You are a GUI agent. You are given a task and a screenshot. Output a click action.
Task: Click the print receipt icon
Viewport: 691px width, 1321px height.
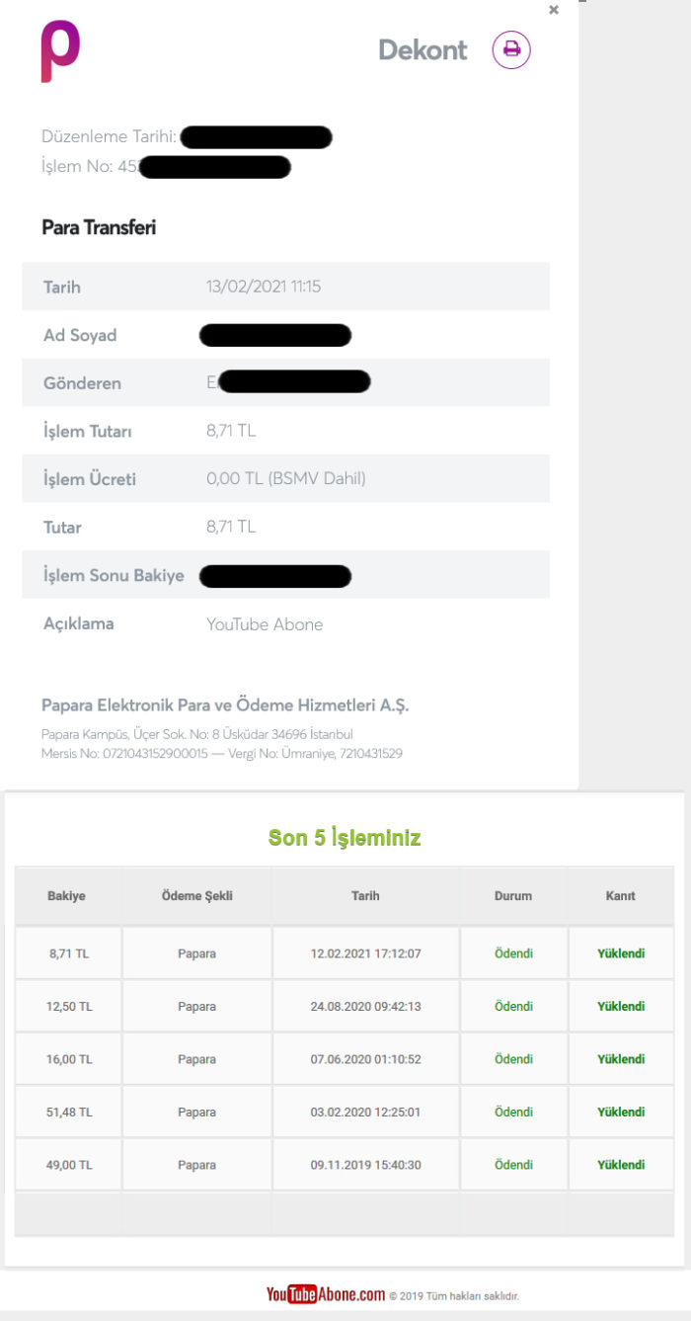pyautogui.click(x=511, y=49)
